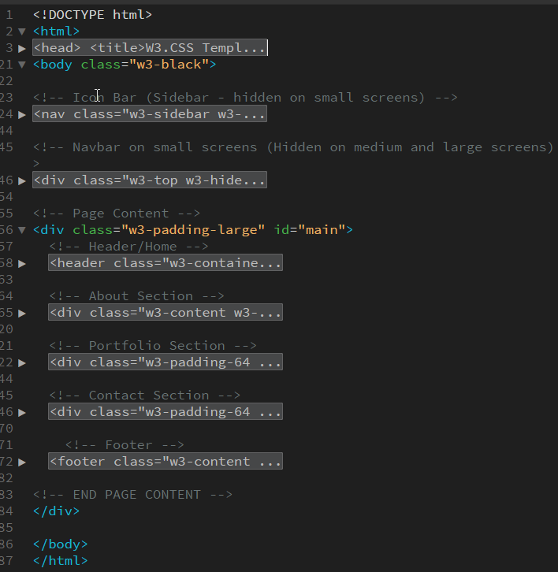Click line number 1 in gutter
Screen dimensions: 558x572
point(9,14)
